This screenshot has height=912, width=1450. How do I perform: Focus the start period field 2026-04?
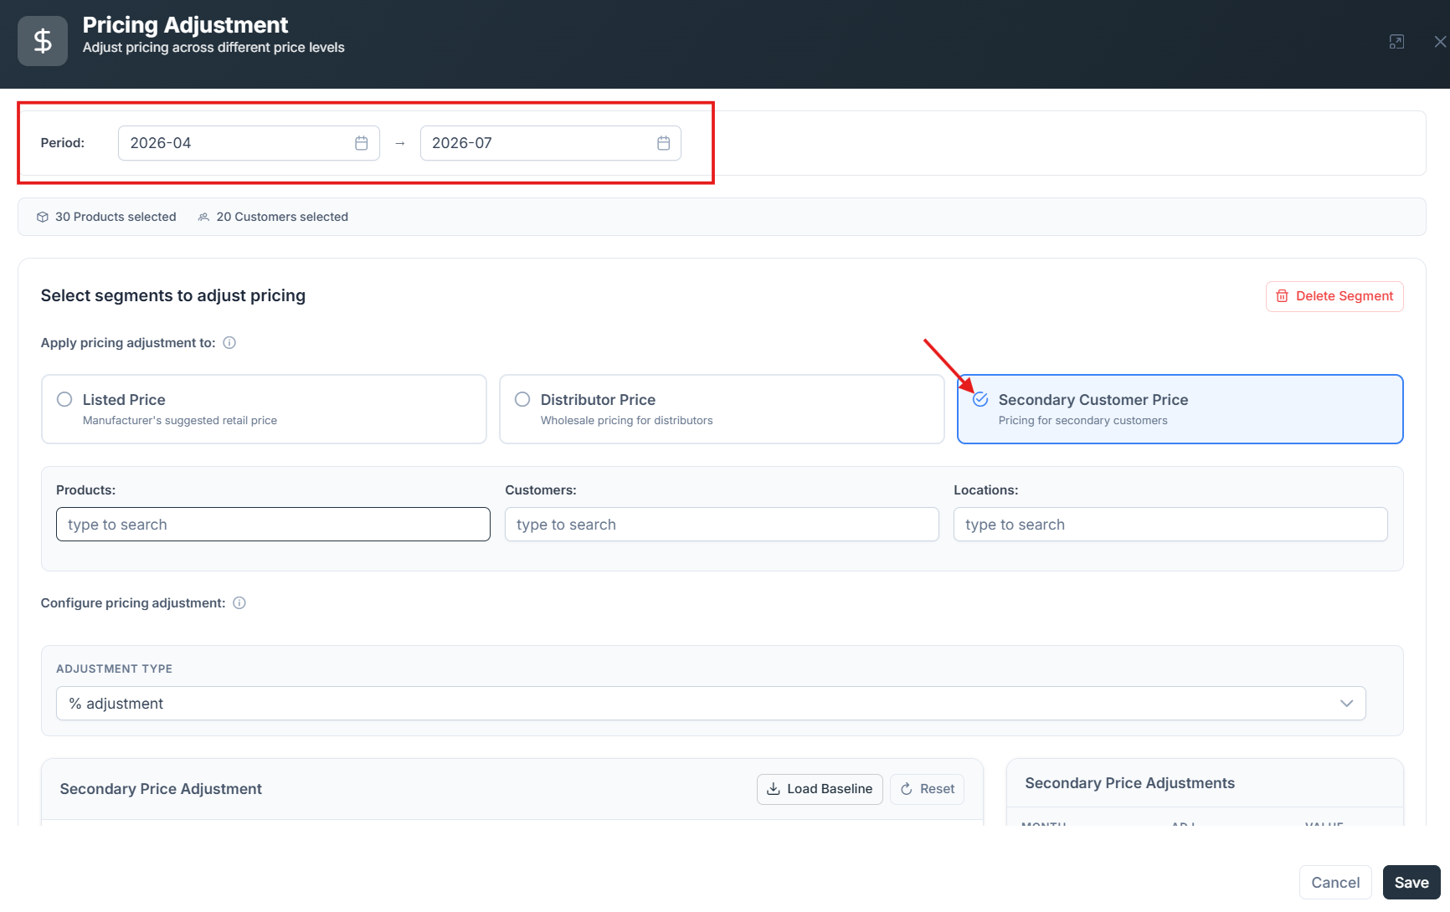click(249, 143)
